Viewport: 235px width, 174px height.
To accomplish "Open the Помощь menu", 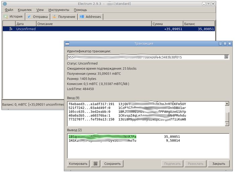I will click(80, 10).
